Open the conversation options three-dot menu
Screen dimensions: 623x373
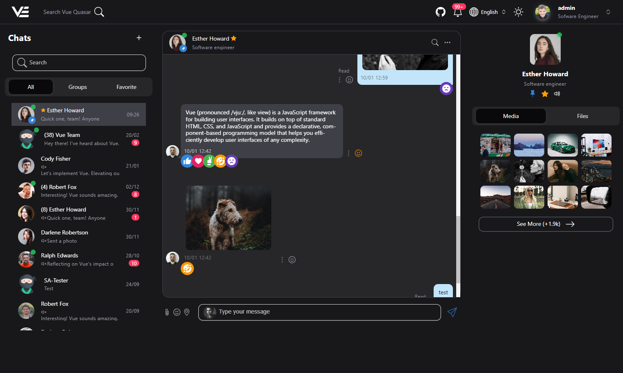click(447, 42)
